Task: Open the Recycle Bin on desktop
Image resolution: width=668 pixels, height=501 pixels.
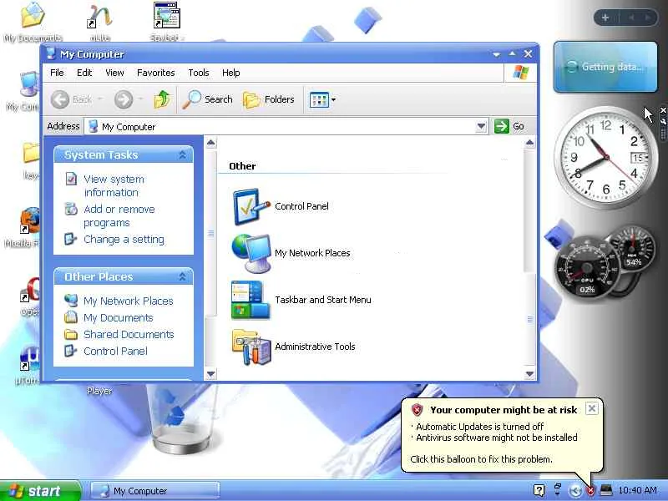Action: tap(181, 420)
